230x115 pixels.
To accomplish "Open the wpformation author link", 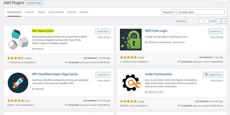I will [179, 42].
